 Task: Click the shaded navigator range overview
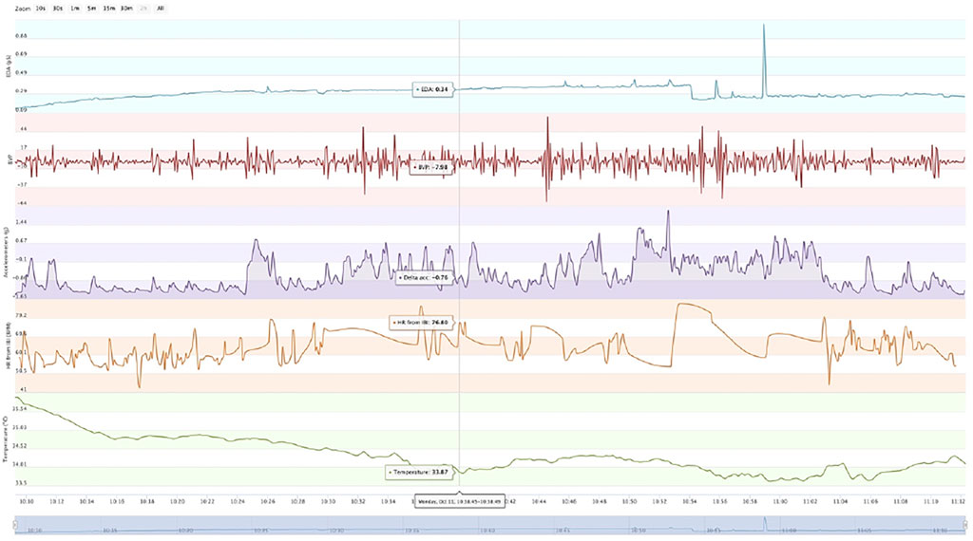coord(490,525)
